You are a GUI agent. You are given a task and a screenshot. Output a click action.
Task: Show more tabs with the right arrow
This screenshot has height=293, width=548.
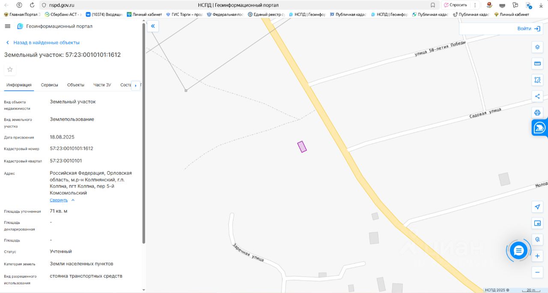pyautogui.click(x=136, y=85)
